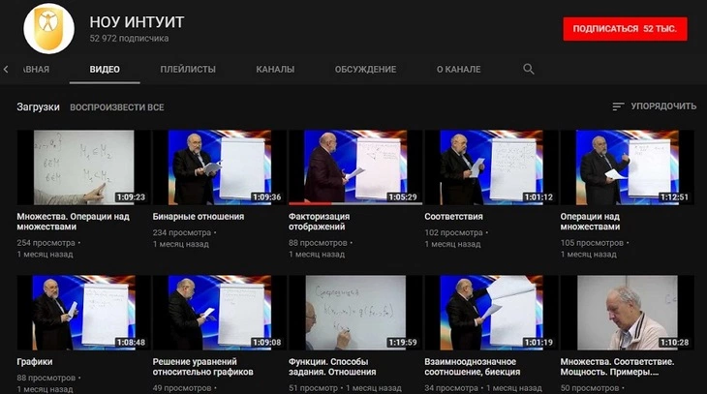Open thumbnail of Множества. Операции над множествами
Image resolution: width=707 pixels, height=394 pixels.
pyautogui.click(x=84, y=167)
